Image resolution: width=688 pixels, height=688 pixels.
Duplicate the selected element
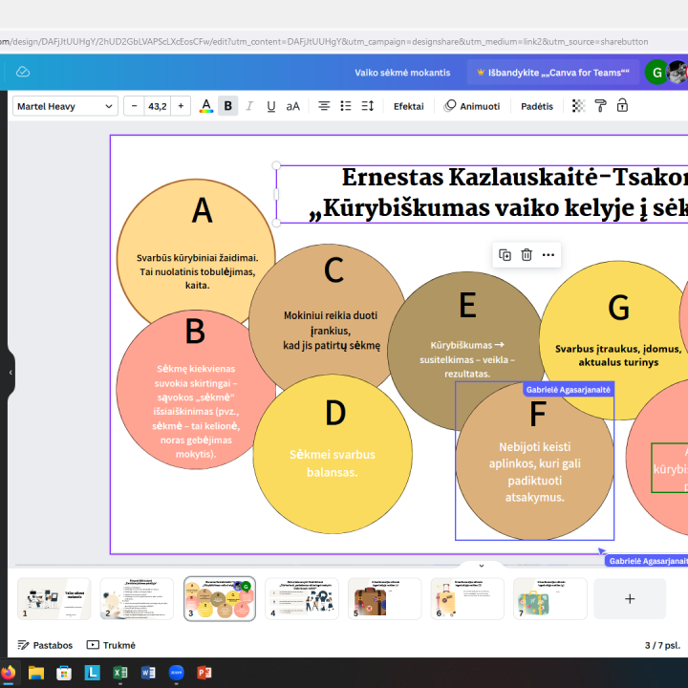(505, 255)
